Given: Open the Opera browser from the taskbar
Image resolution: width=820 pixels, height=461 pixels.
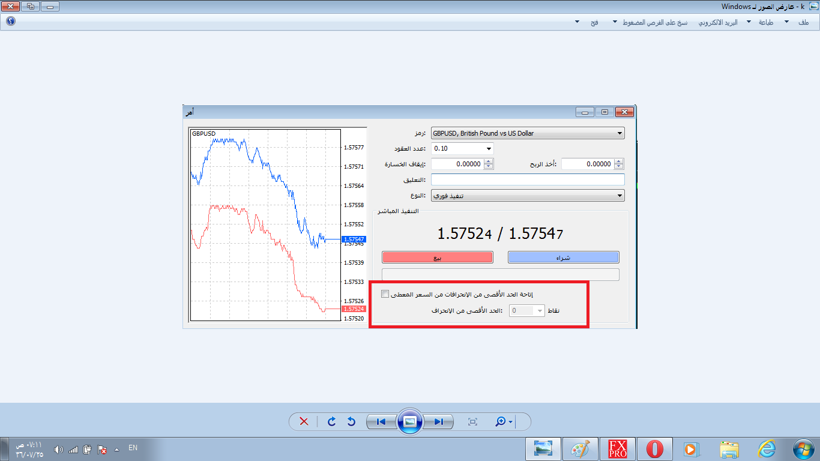Looking at the screenshot, I should [655, 449].
